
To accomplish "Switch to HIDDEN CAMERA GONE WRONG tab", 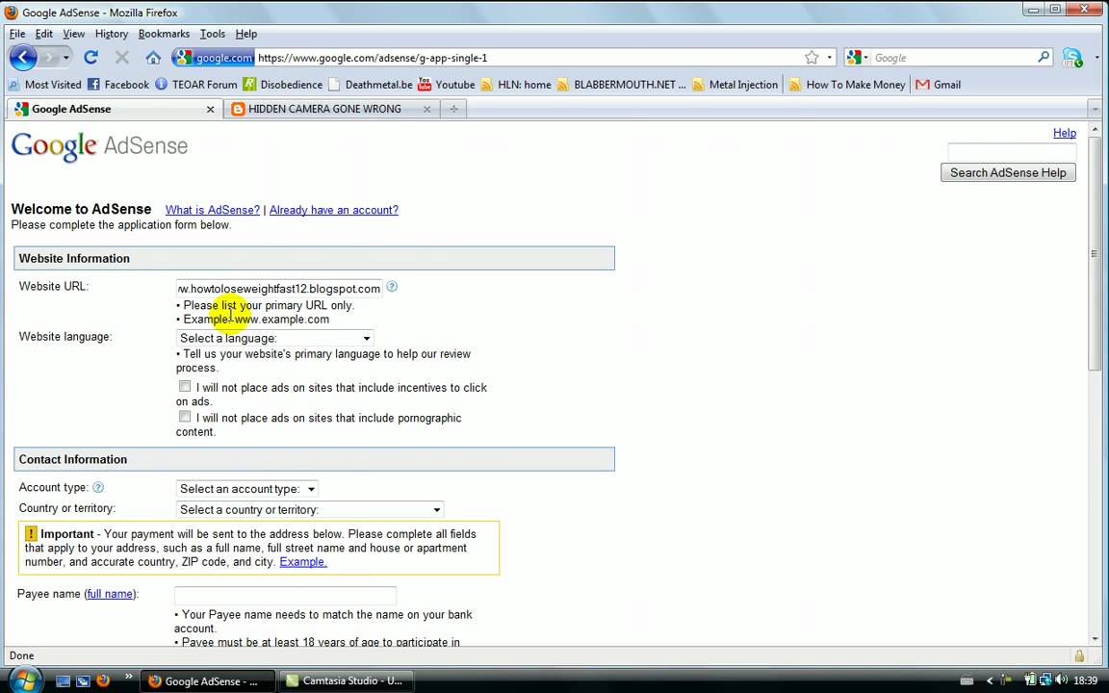I will [331, 109].
